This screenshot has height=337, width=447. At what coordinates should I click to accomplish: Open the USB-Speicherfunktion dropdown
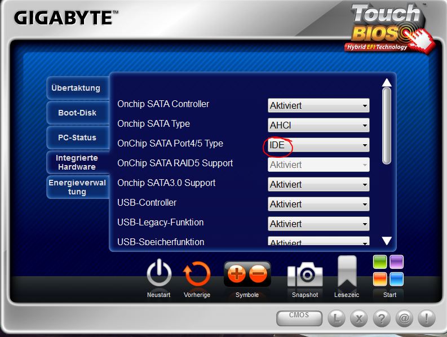[318, 241]
